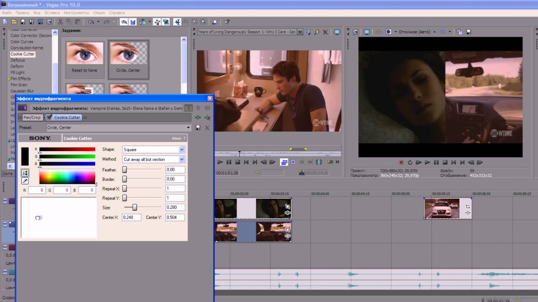Open the Вставка menu
Viewport: 538px width, 302px height.
(x=52, y=13)
